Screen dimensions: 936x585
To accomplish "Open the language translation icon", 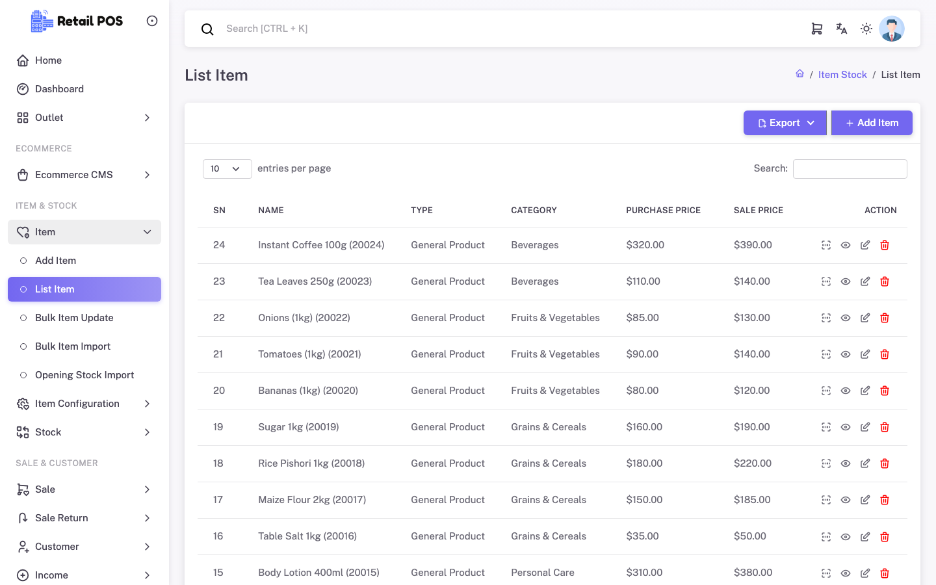I will 842,29.
